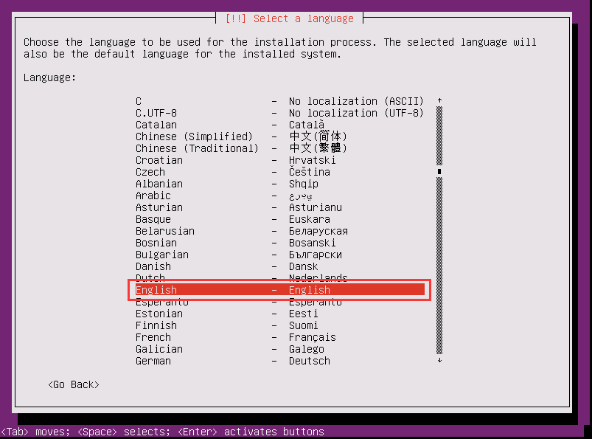Screen dimensions: 592x439
Task: Select Catalan - Català language
Action: click(279, 125)
